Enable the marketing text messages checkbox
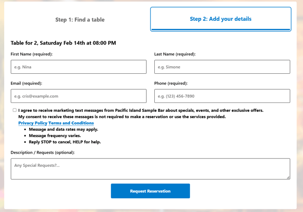This screenshot has height=212, width=303. point(15,110)
